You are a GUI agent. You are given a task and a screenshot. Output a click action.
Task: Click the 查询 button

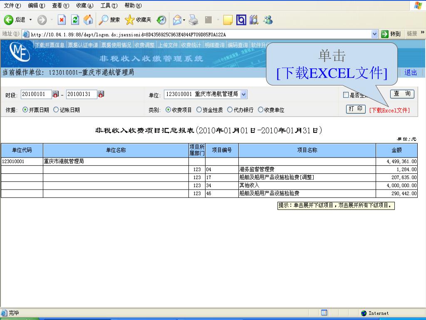(402, 94)
